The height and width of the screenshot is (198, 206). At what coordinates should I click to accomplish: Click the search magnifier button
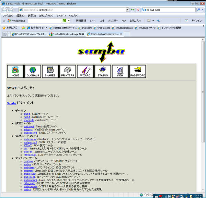(199, 10)
